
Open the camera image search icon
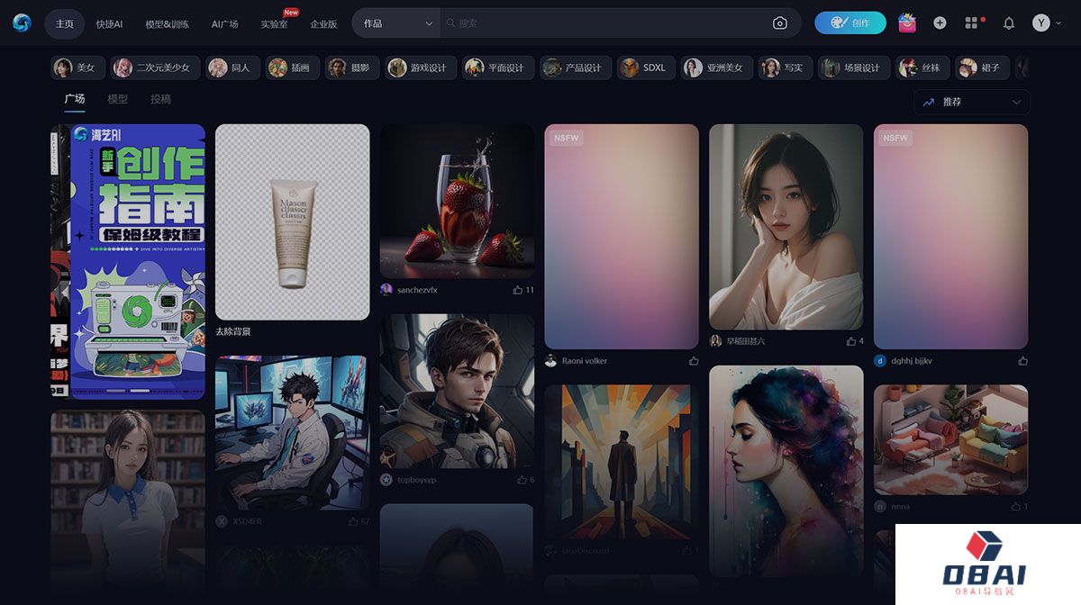780,23
